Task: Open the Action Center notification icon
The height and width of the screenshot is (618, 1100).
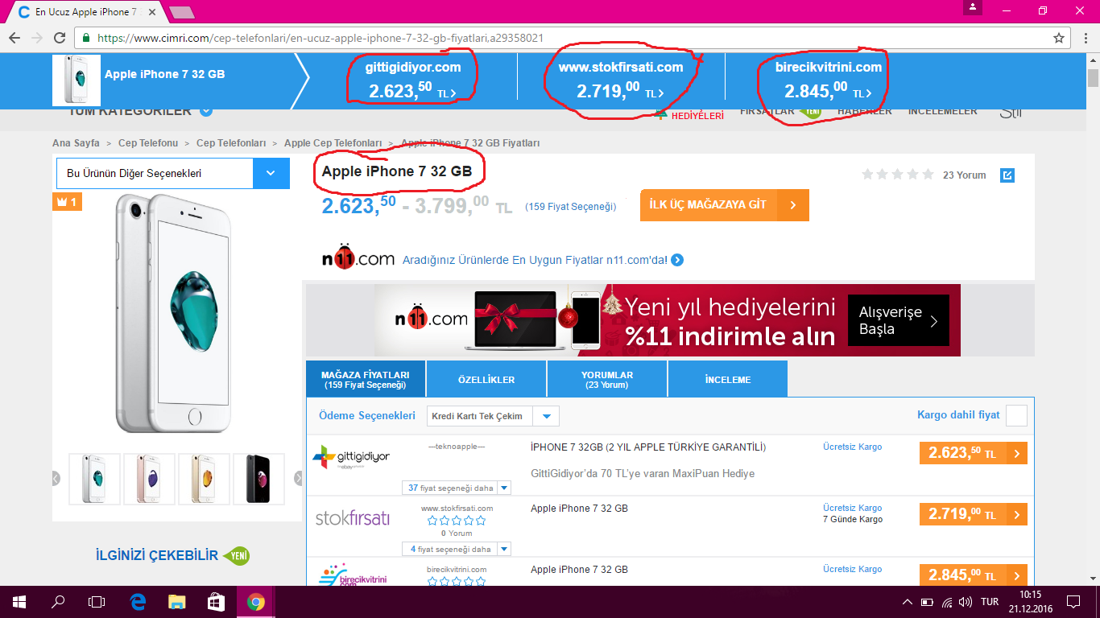Action: [x=1073, y=602]
